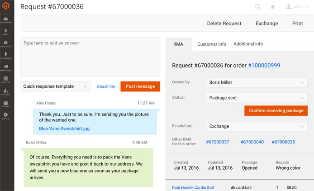
Task: Click the 'Wrong color' reason value
Action: click(288, 168)
